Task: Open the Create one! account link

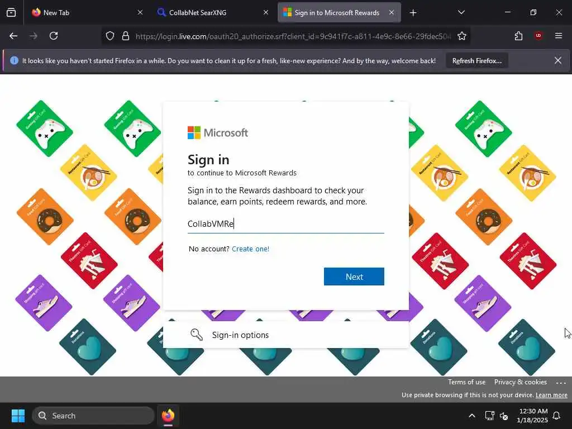Action: [251, 249]
